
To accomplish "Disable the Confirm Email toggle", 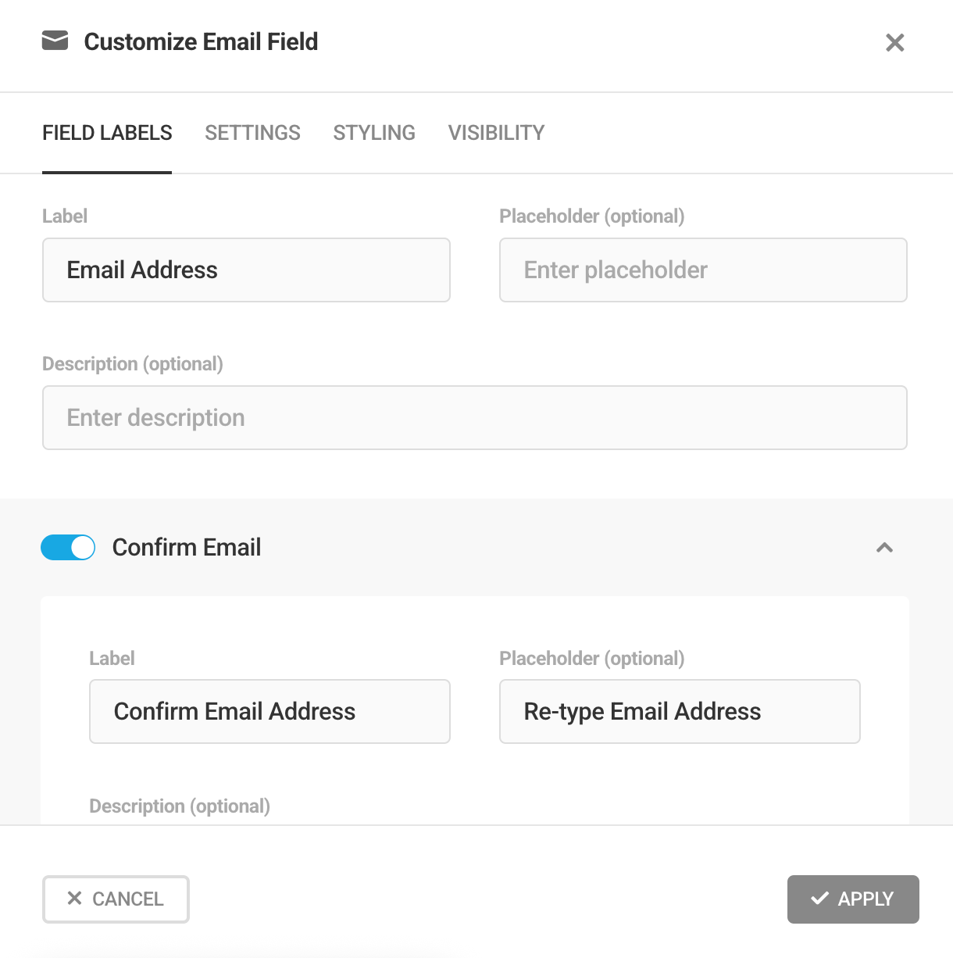I will 68,547.
